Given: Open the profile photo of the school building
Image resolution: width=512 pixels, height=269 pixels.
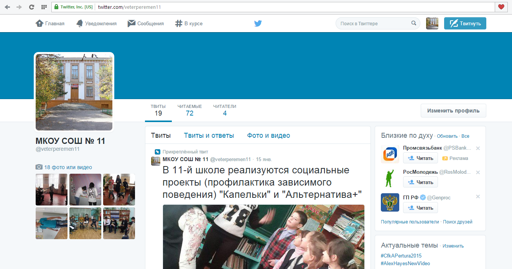Looking at the screenshot, I should click(74, 92).
